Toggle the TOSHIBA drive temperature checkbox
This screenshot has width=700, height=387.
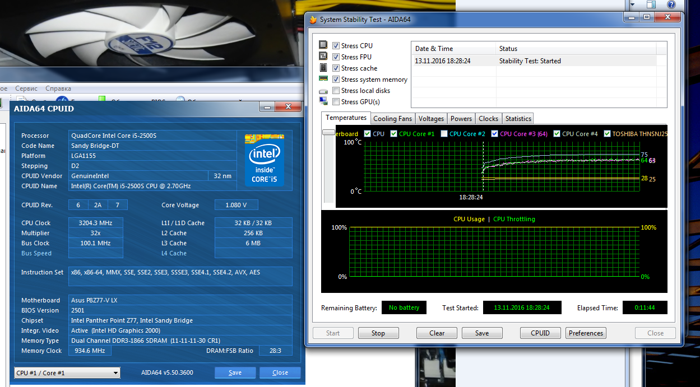point(608,134)
